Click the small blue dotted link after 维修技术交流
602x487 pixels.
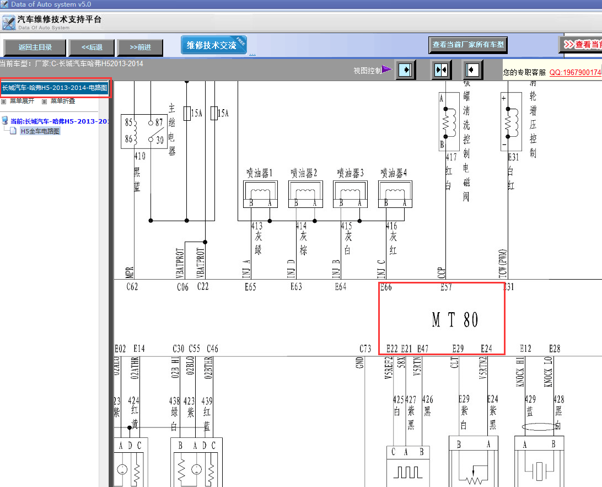click(x=252, y=54)
